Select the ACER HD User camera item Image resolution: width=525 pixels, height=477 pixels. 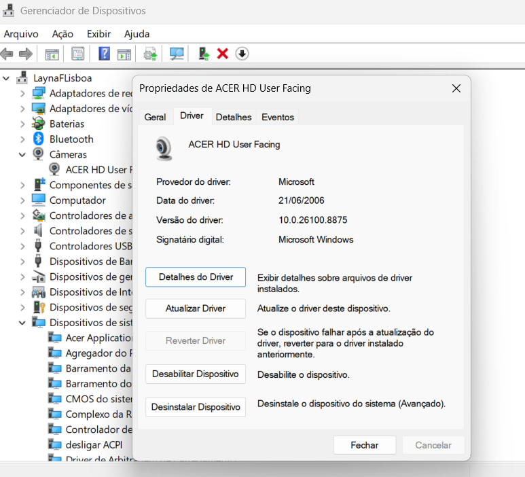(98, 169)
